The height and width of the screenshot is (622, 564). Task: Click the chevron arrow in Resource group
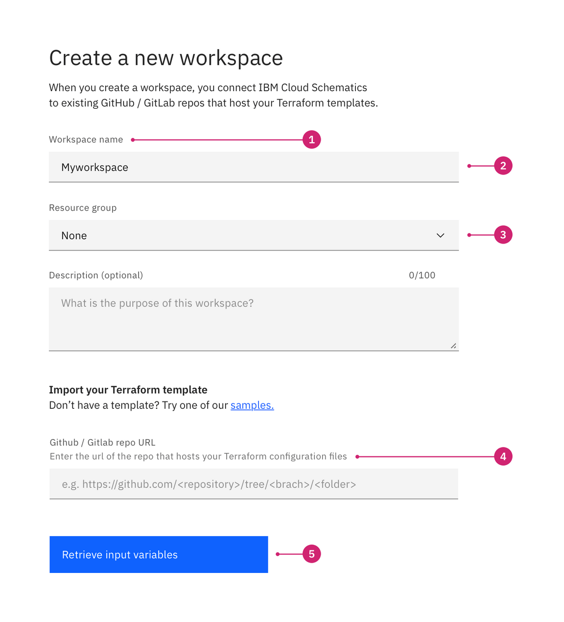click(440, 236)
